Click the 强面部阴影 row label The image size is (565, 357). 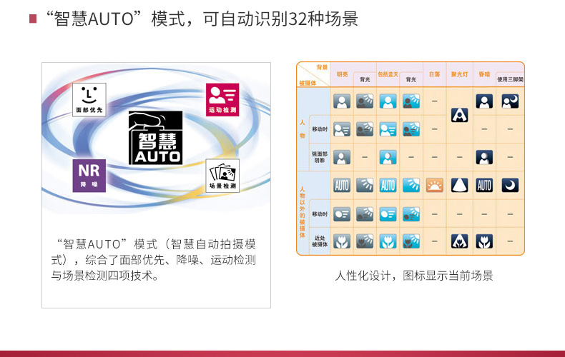click(x=319, y=156)
